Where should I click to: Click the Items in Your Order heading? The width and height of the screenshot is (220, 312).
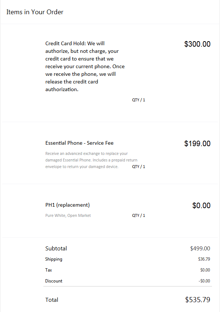coord(35,12)
